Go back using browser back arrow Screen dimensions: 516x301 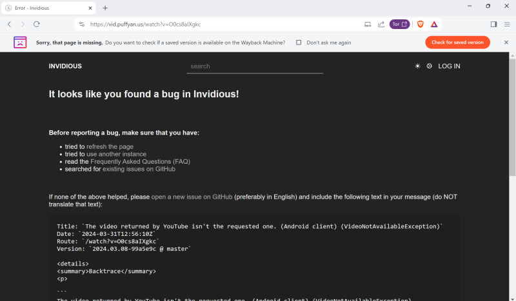click(x=9, y=24)
